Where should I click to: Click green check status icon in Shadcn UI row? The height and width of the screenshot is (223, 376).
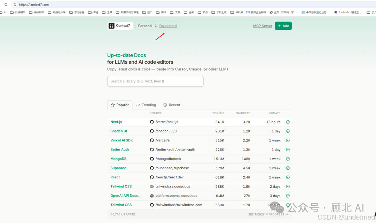click(288, 131)
